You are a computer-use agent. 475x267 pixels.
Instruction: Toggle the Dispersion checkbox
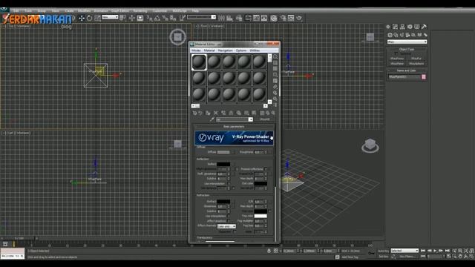(235, 231)
